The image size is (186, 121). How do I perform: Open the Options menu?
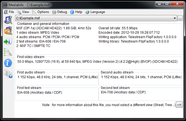pos(41,12)
